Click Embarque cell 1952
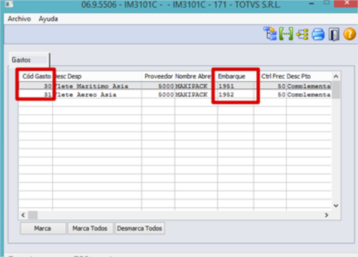This screenshot has width=358, height=257. click(236, 94)
